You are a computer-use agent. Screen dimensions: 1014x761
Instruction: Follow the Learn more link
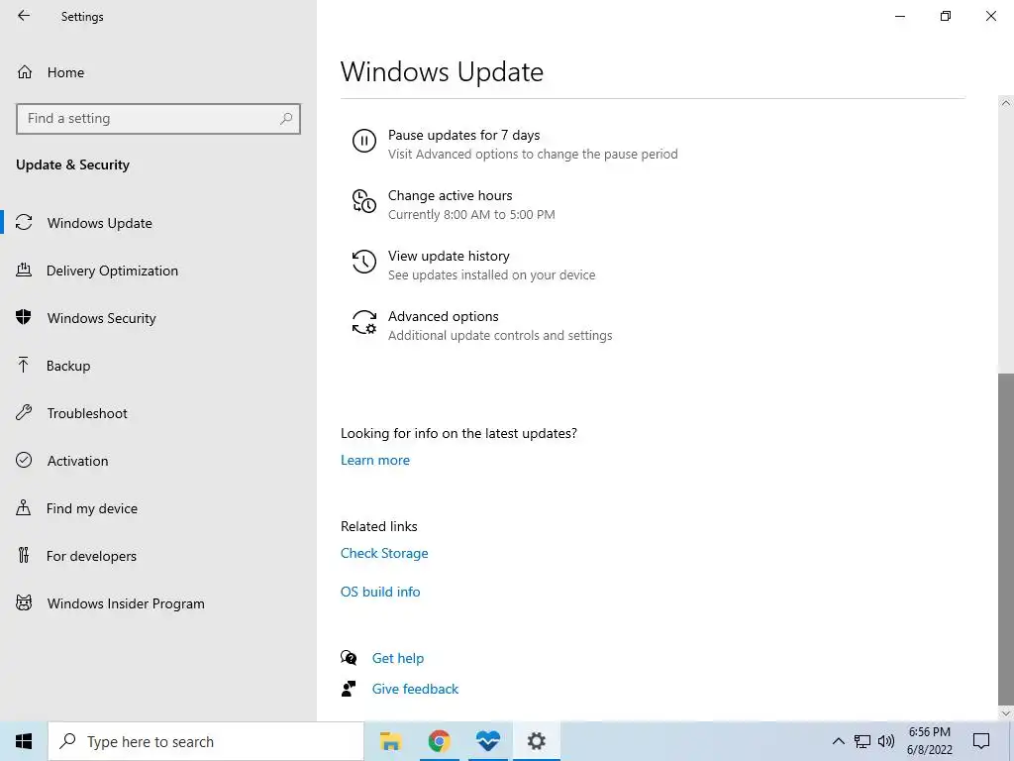point(375,460)
